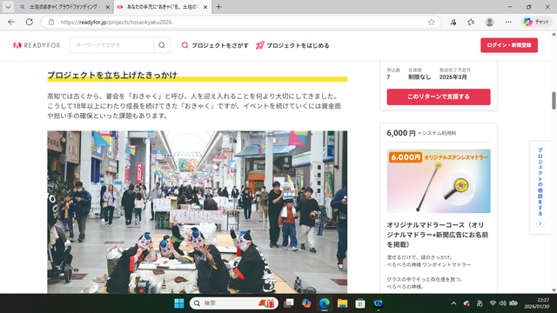Open the clock and date 22:27
Screen dimensions: 557x313
[537, 303]
